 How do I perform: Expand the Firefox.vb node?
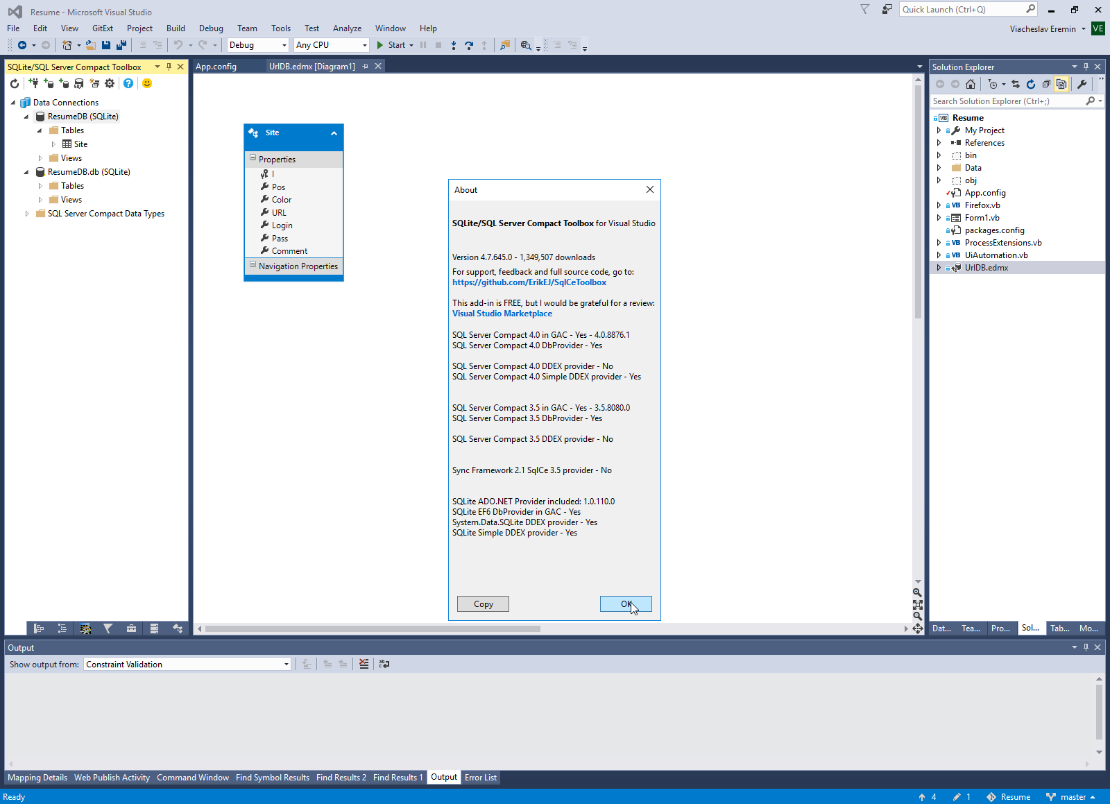(x=939, y=205)
